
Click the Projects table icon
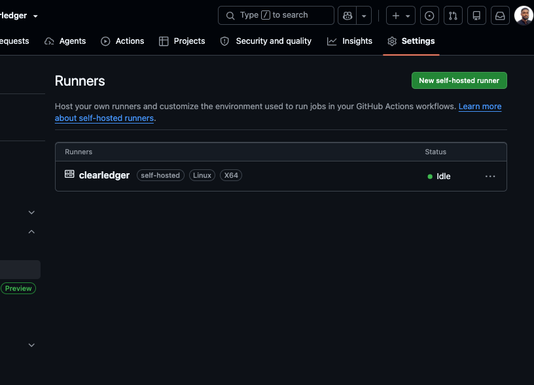[x=164, y=41]
